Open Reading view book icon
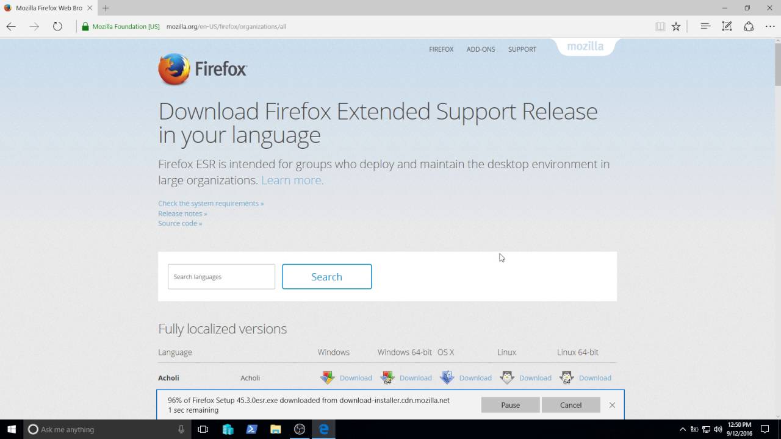The image size is (781, 439). click(660, 26)
